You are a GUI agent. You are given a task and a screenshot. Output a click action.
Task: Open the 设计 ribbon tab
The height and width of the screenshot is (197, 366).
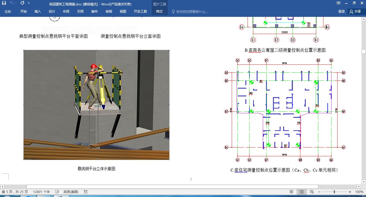52,12
